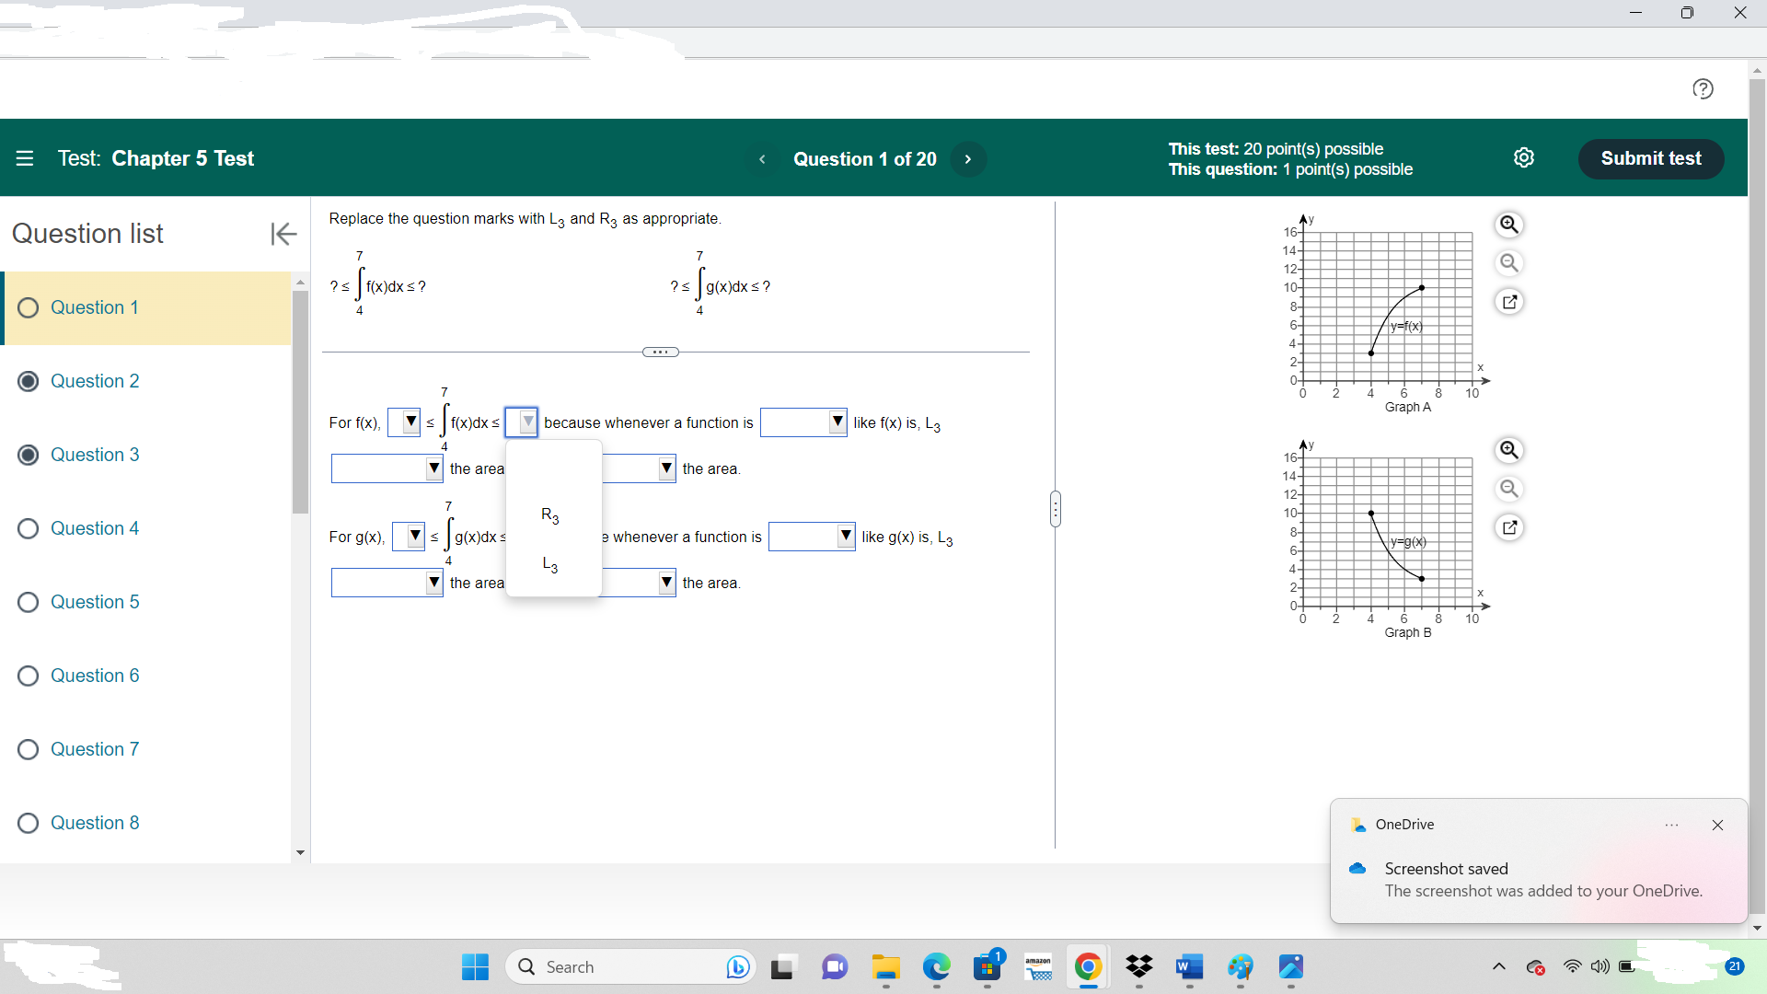Open dropdown before 'like g(x) is'
Screen dimensions: 1767x994
(812, 537)
